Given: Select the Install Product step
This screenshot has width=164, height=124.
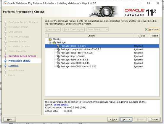Looking at the screenshot, I should 16,70.
